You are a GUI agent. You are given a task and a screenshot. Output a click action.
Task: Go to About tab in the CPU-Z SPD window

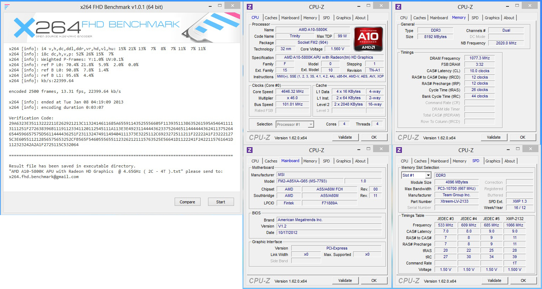point(510,161)
